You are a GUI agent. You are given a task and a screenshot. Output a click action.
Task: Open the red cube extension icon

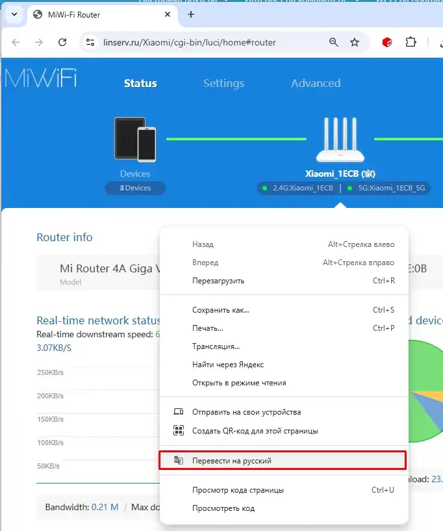387,42
